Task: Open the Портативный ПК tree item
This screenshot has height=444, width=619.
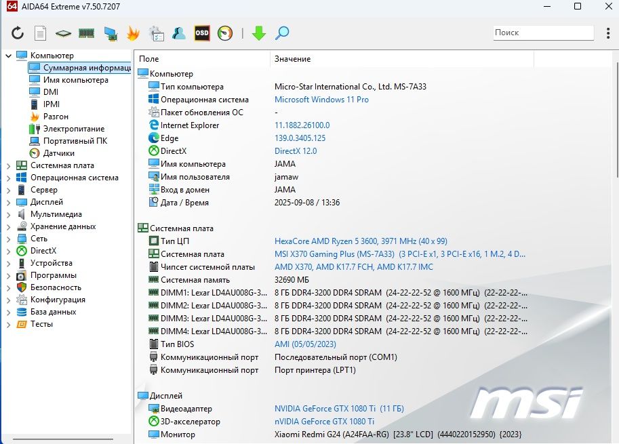Action: click(75, 141)
